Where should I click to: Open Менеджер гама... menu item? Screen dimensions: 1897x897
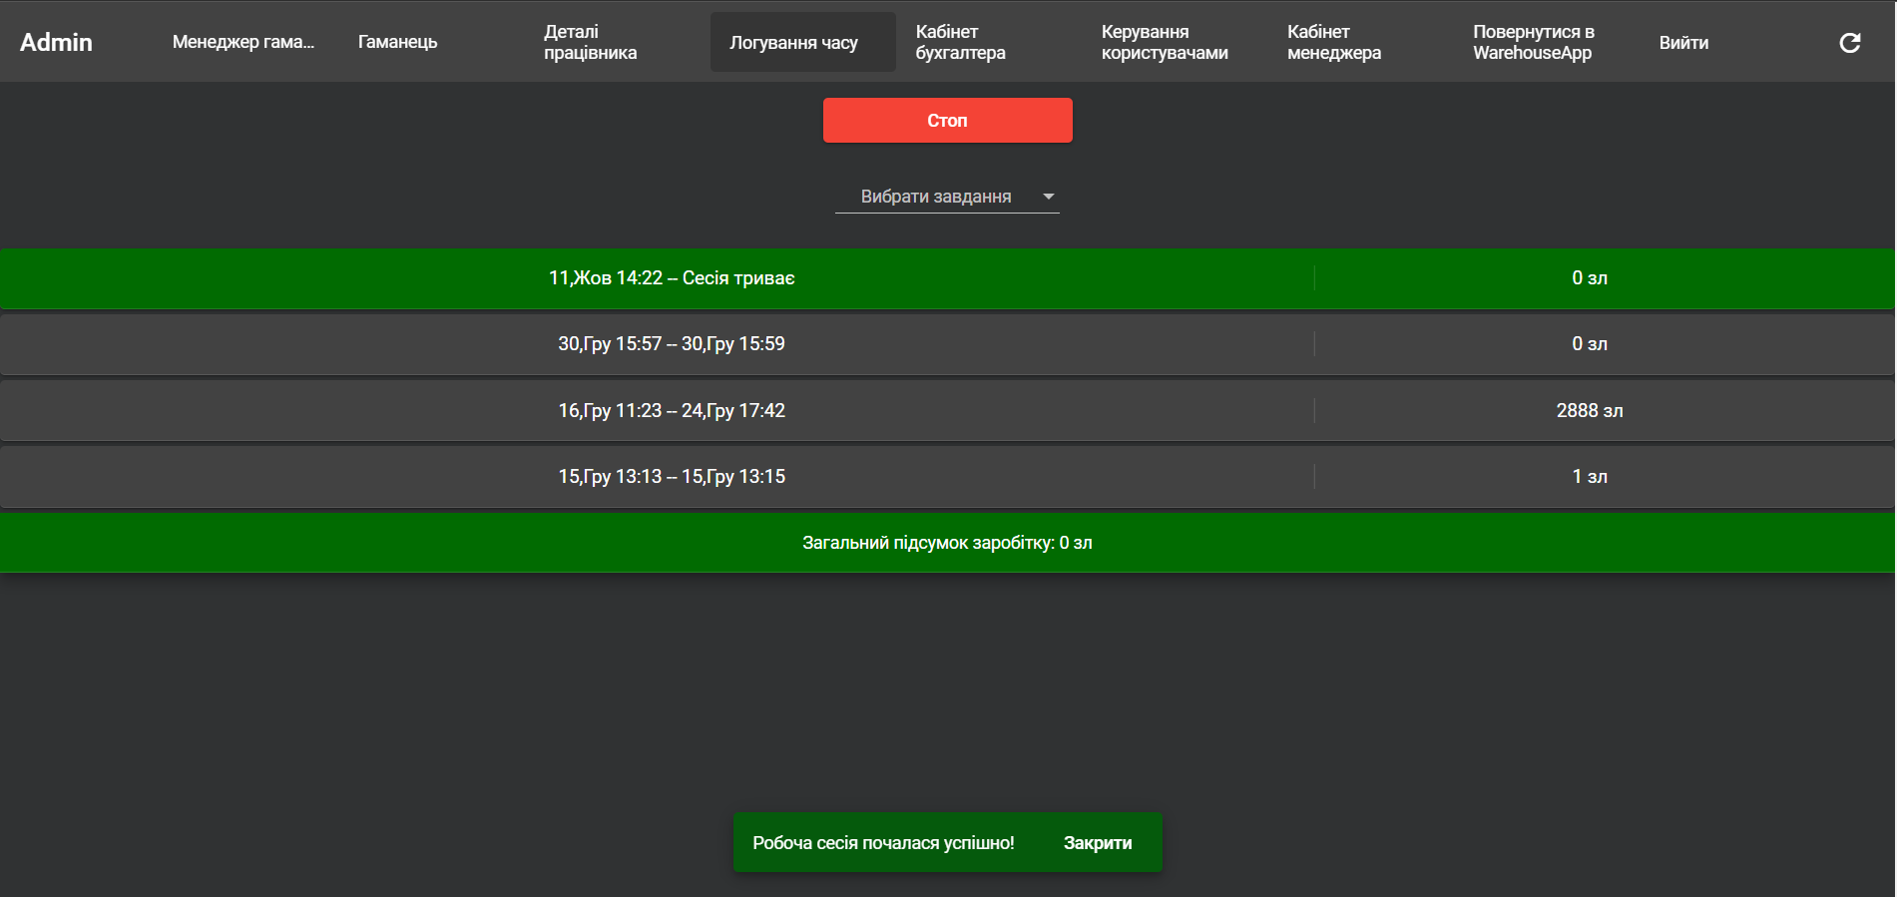coord(245,42)
